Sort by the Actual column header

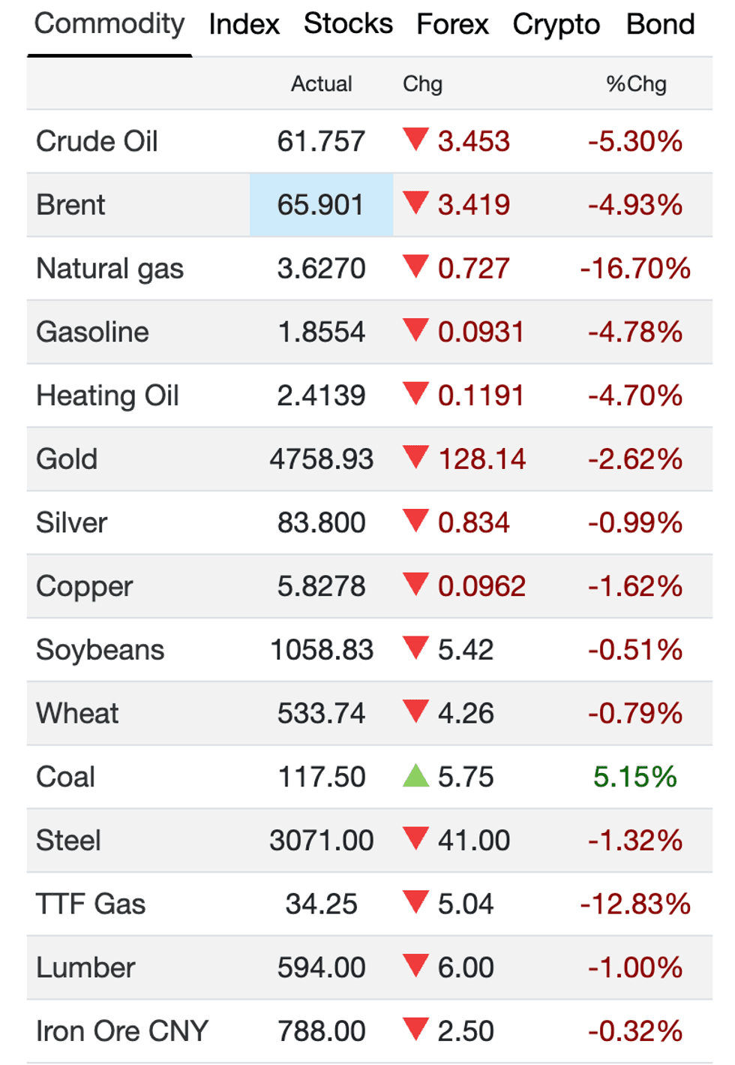(322, 83)
